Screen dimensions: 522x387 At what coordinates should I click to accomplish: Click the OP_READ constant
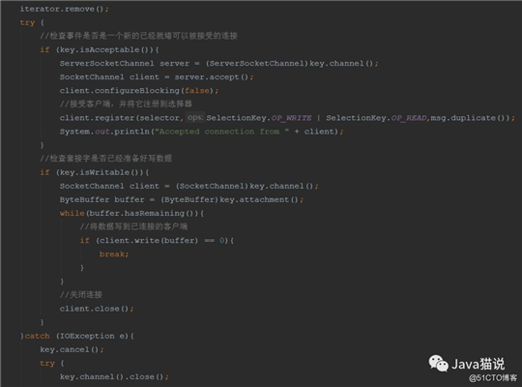point(409,118)
